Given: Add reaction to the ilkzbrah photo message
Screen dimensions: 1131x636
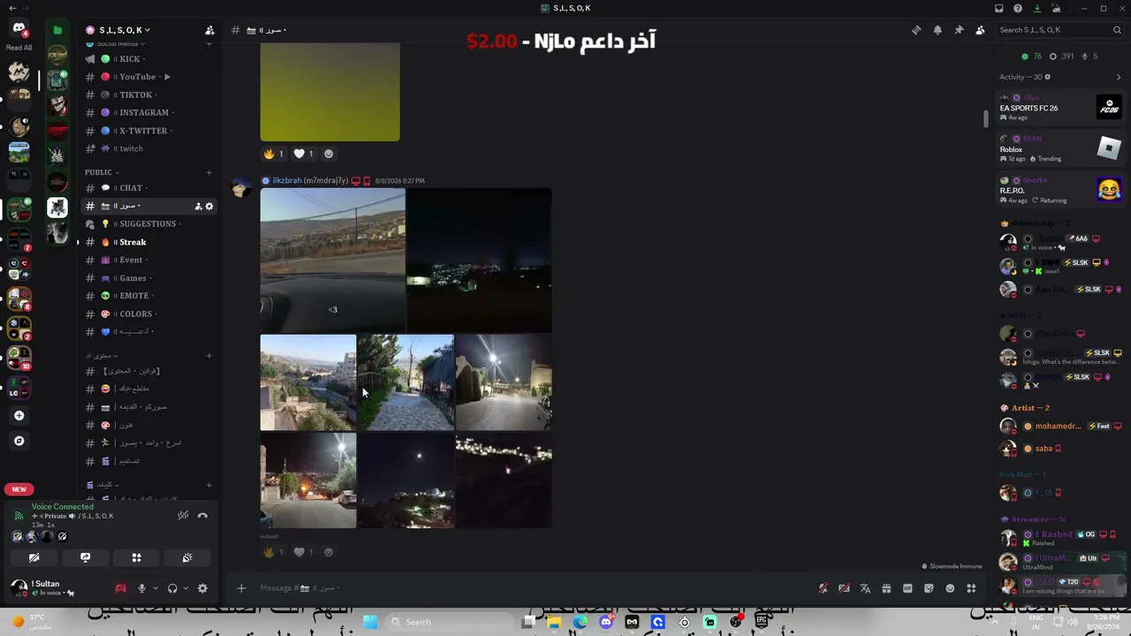Looking at the screenshot, I should 329,552.
